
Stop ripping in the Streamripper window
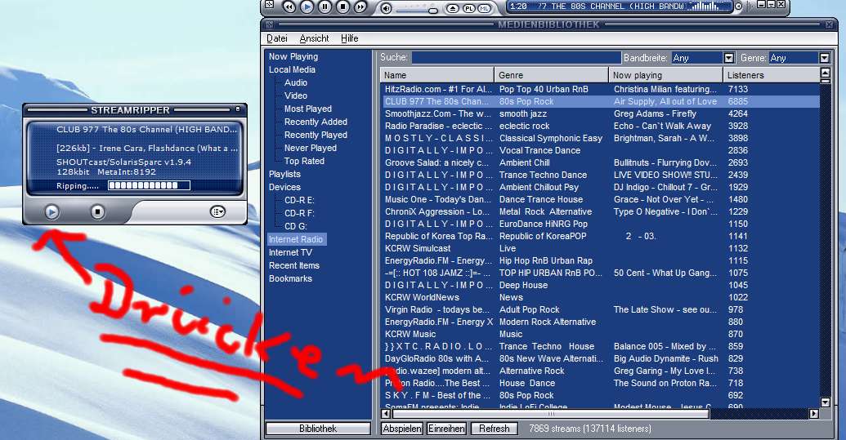coord(97,212)
